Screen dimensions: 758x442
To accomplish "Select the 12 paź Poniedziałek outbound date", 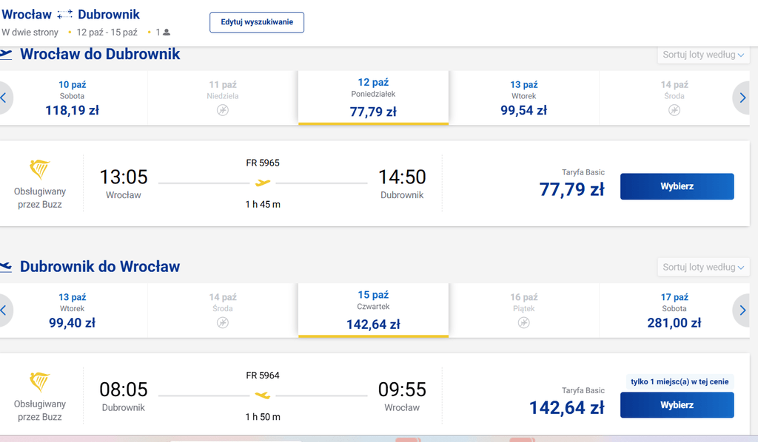I will 373,98.
